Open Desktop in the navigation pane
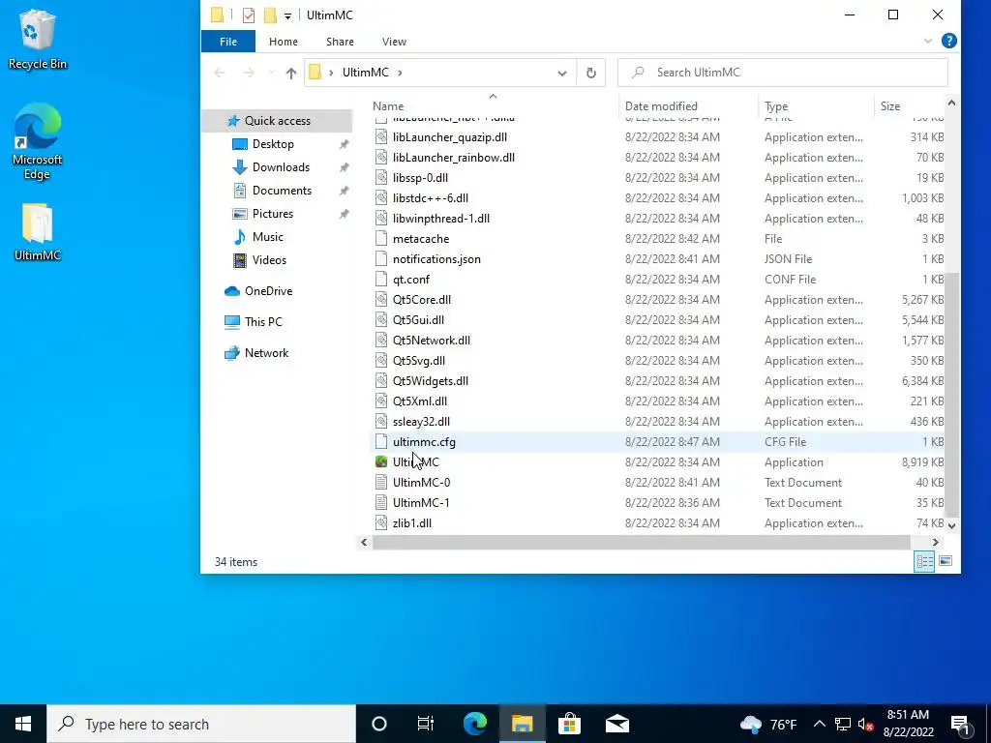This screenshot has width=991, height=743. (x=273, y=144)
